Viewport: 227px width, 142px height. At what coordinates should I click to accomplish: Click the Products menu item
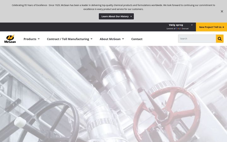[30, 39]
